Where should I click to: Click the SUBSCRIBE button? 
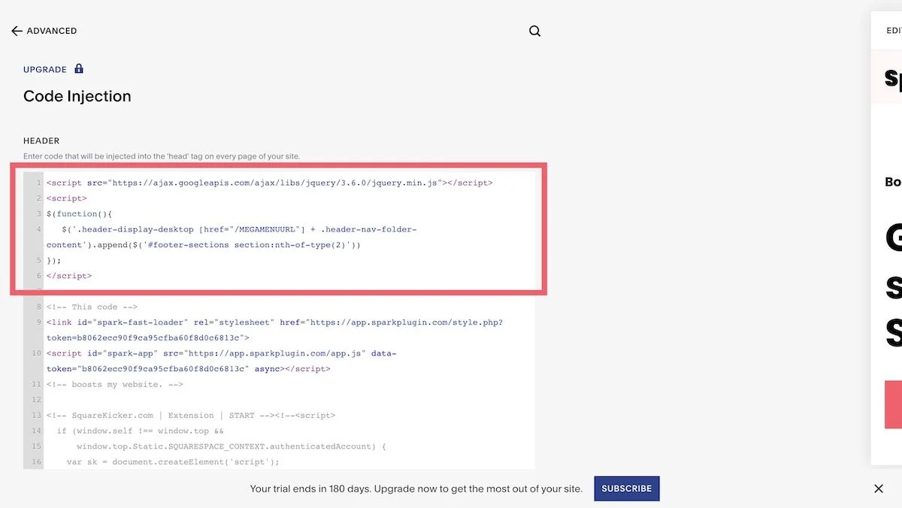coord(627,488)
